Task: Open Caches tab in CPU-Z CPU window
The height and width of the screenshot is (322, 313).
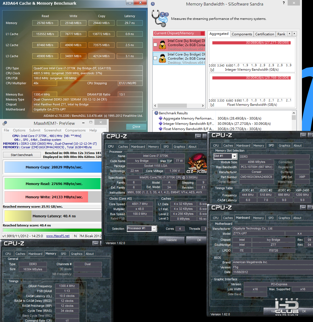Action: tap(123, 147)
